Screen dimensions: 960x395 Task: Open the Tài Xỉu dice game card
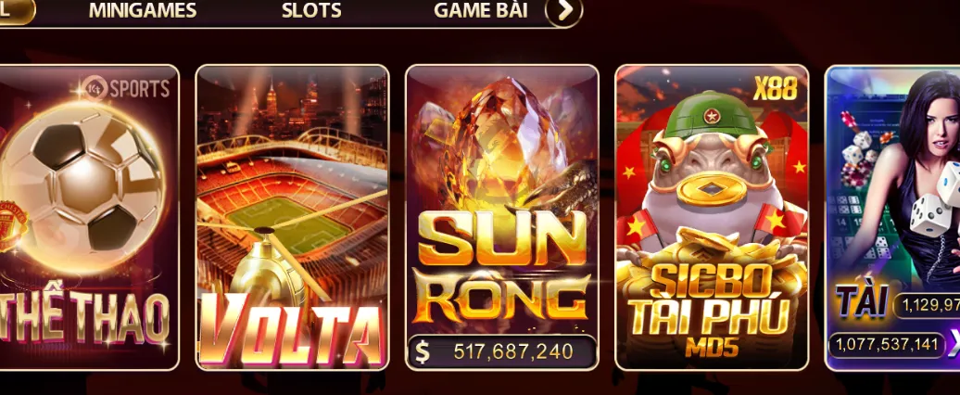pos(892,217)
